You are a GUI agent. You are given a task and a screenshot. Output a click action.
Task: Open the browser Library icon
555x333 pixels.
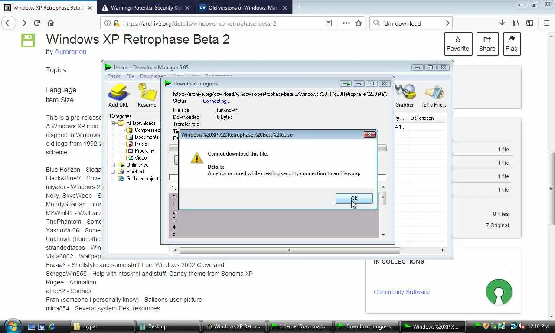click(516, 23)
